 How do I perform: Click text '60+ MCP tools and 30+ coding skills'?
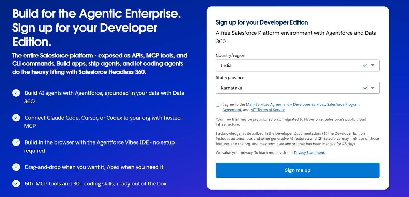tap(70, 183)
